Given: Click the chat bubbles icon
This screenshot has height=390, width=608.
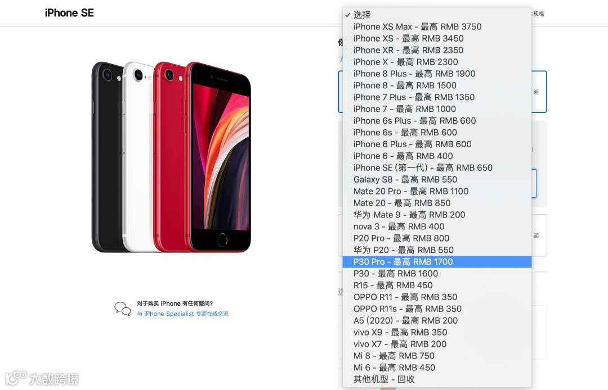Looking at the screenshot, I should tap(123, 309).
